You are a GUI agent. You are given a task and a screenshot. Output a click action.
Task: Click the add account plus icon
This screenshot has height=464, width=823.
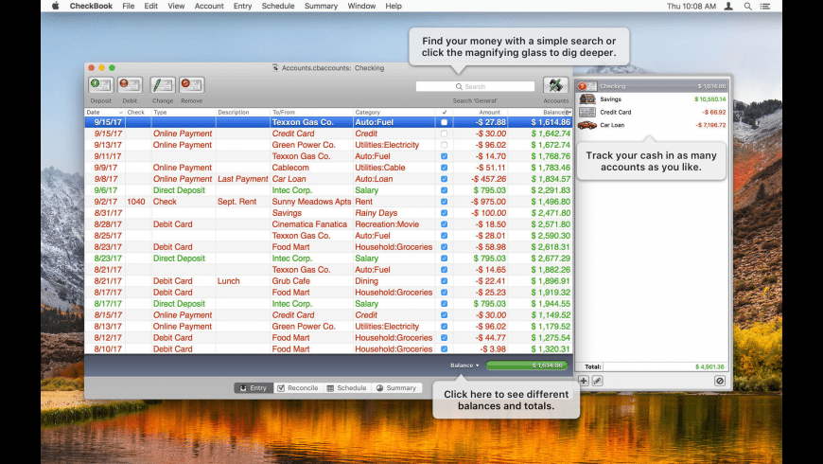pos(583,381)
